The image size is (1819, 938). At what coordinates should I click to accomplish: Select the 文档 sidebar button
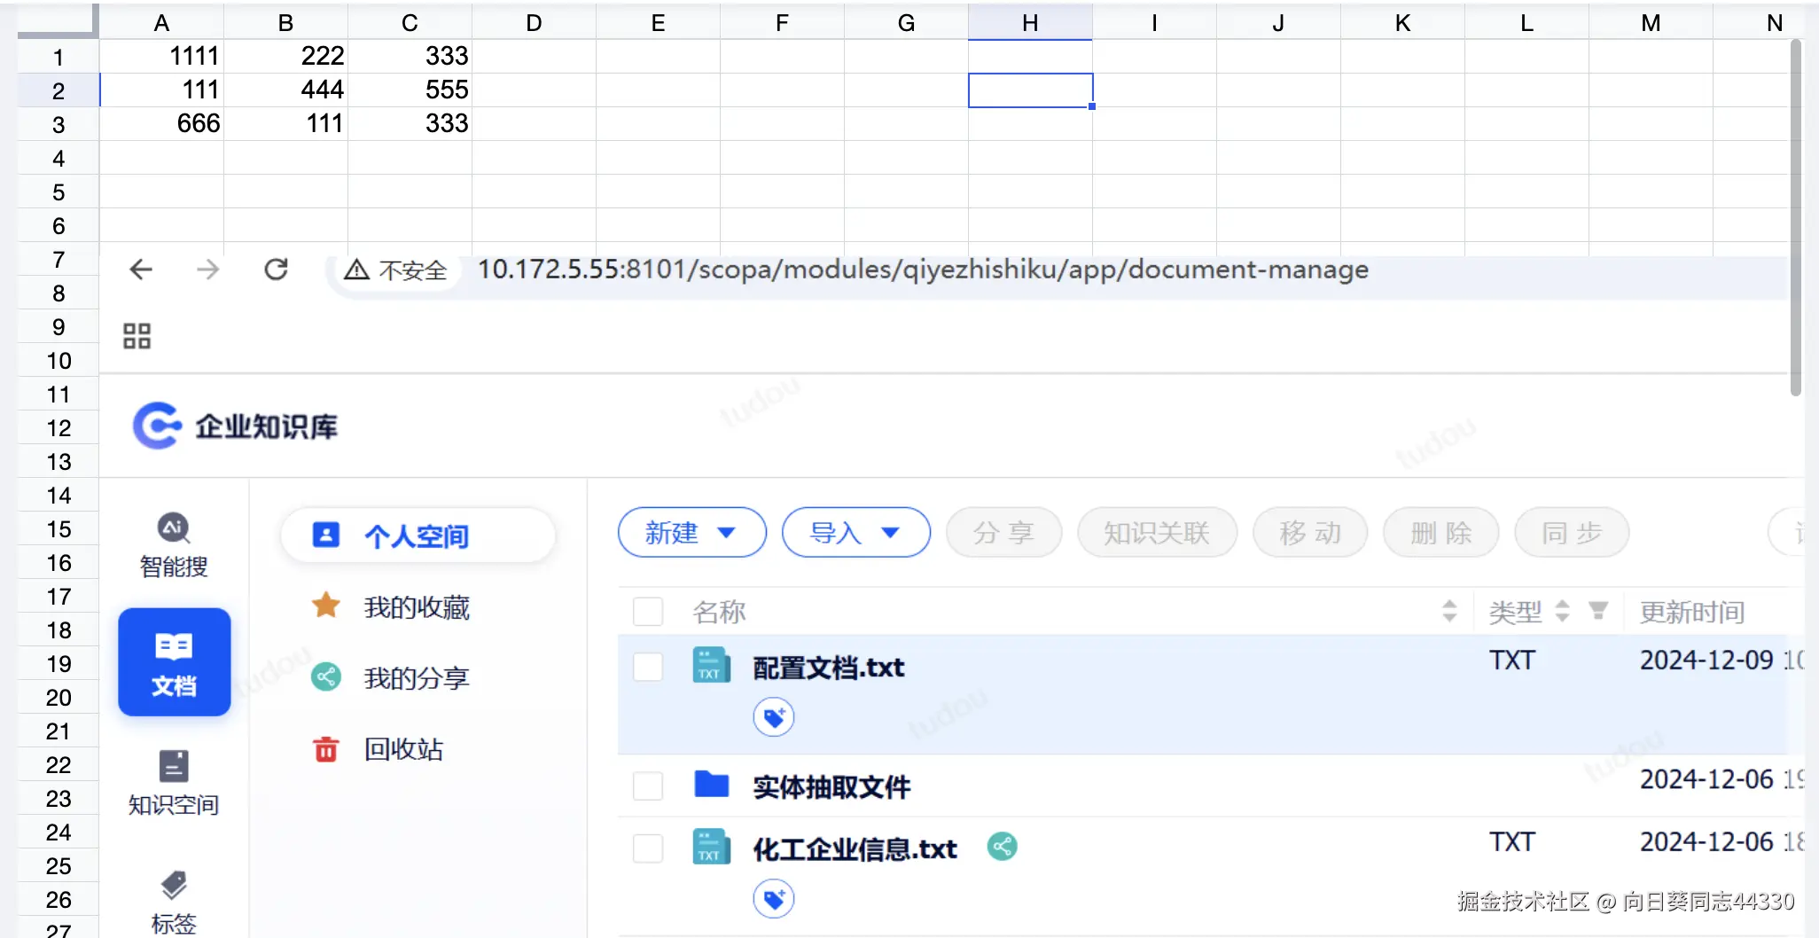tap(175, 662)
